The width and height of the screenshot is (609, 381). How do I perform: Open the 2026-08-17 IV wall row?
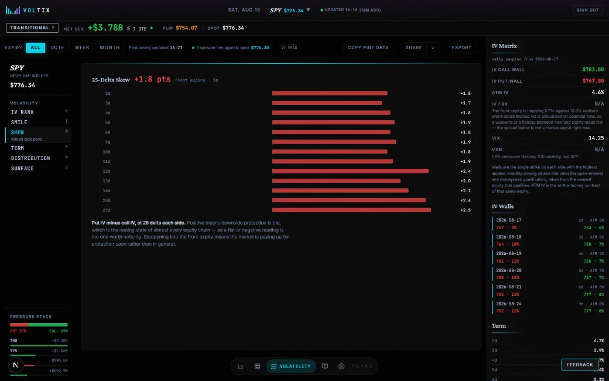(x=548, y=223)
